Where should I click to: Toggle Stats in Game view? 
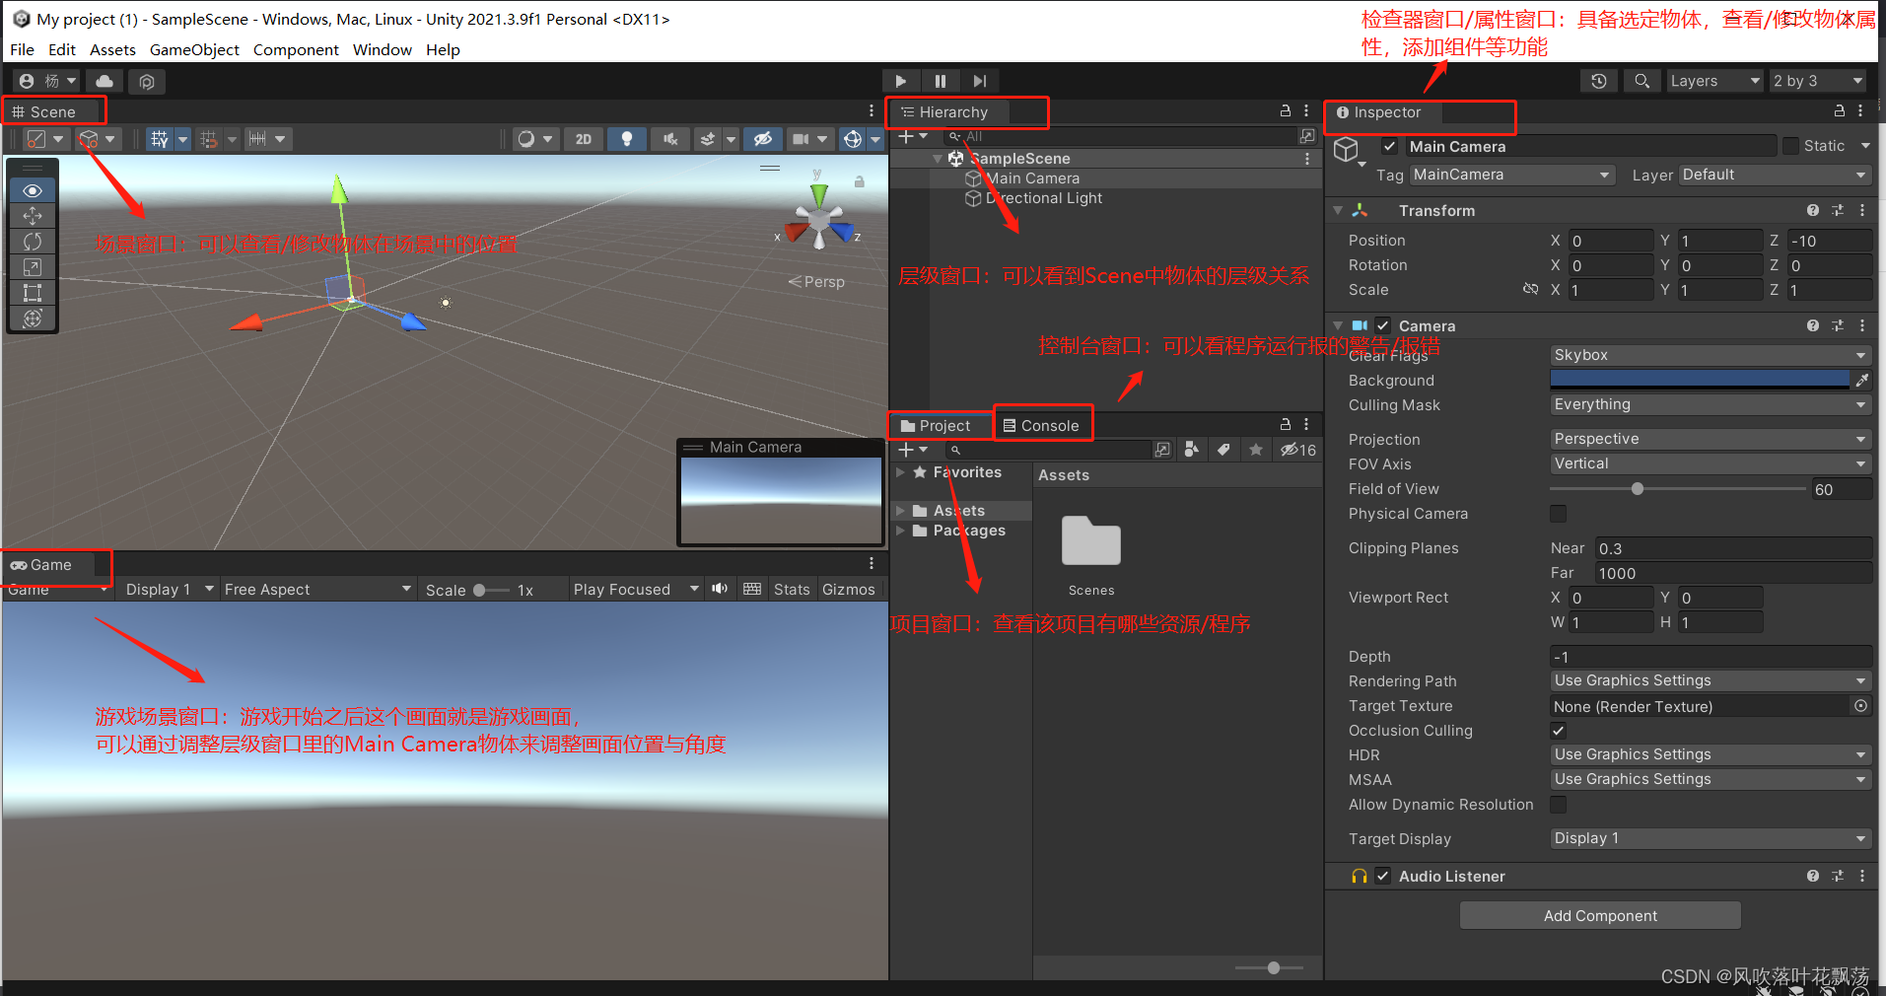(x=792, y=589)
